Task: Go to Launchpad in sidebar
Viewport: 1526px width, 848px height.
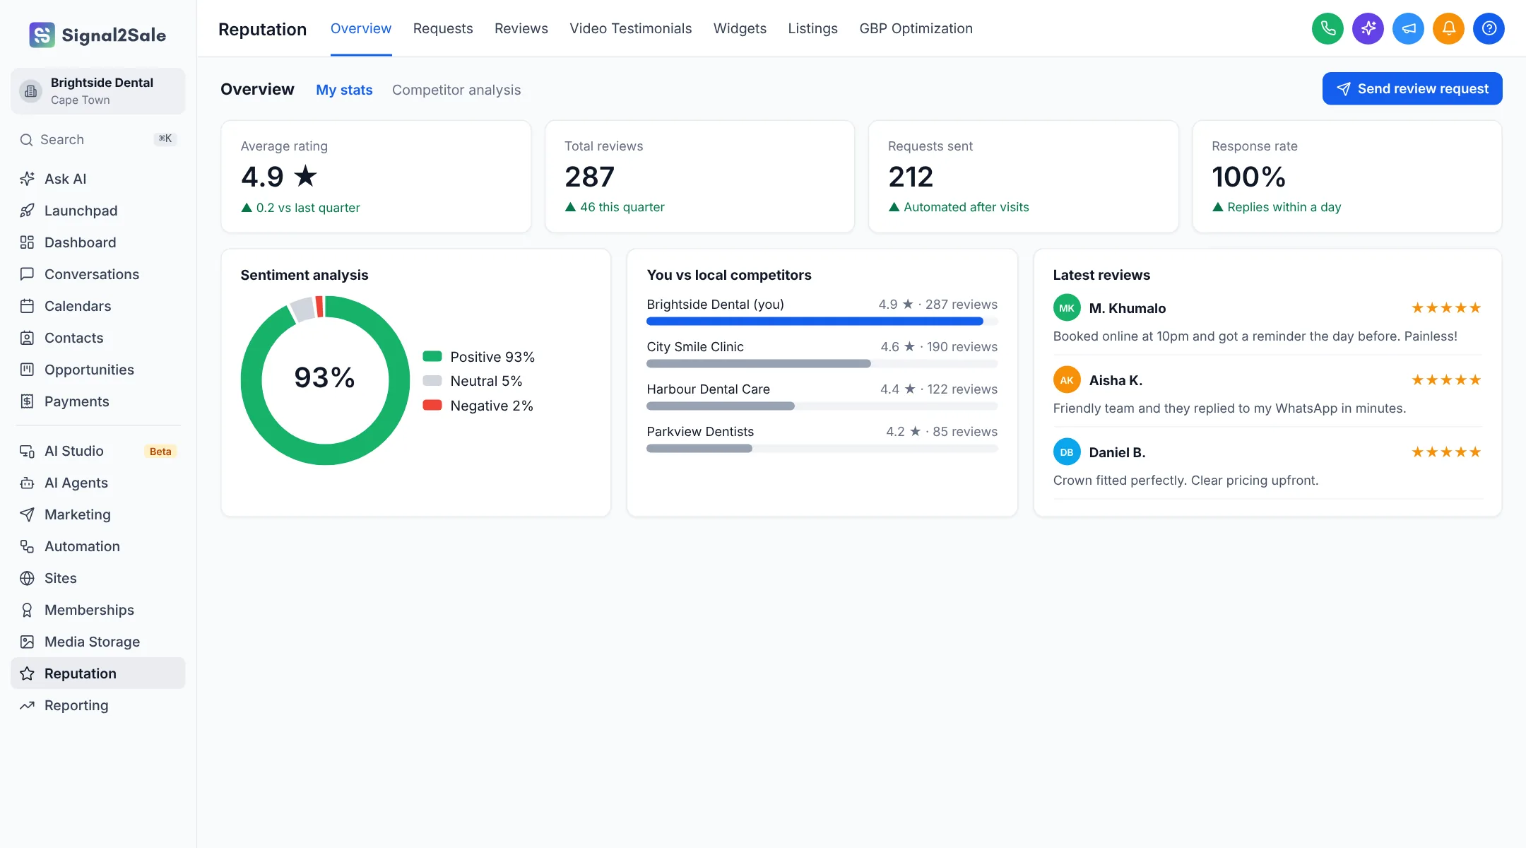Action: pos(97,211)
